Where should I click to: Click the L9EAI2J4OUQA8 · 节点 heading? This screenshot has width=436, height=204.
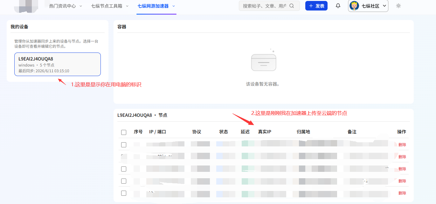(x=142, y=115)
